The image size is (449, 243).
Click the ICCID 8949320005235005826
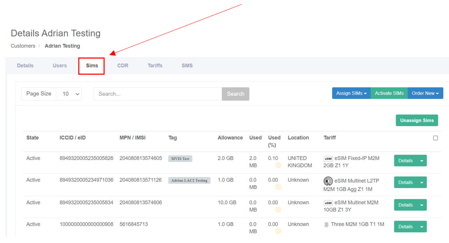86,158
